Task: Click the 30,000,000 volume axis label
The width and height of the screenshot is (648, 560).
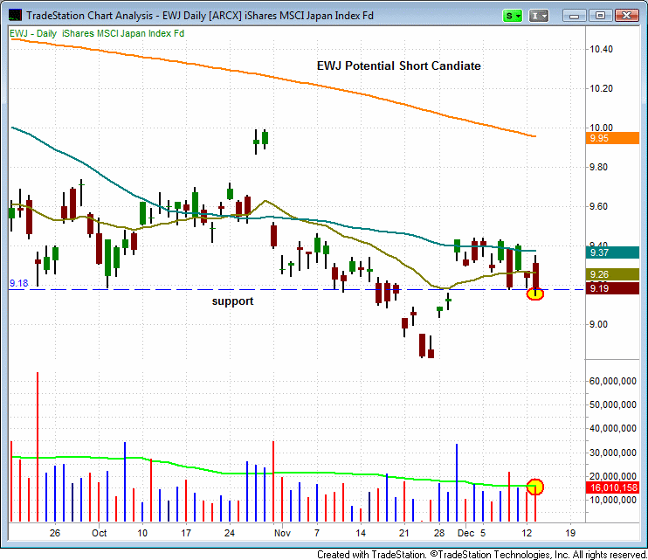Action: [613, 453]
